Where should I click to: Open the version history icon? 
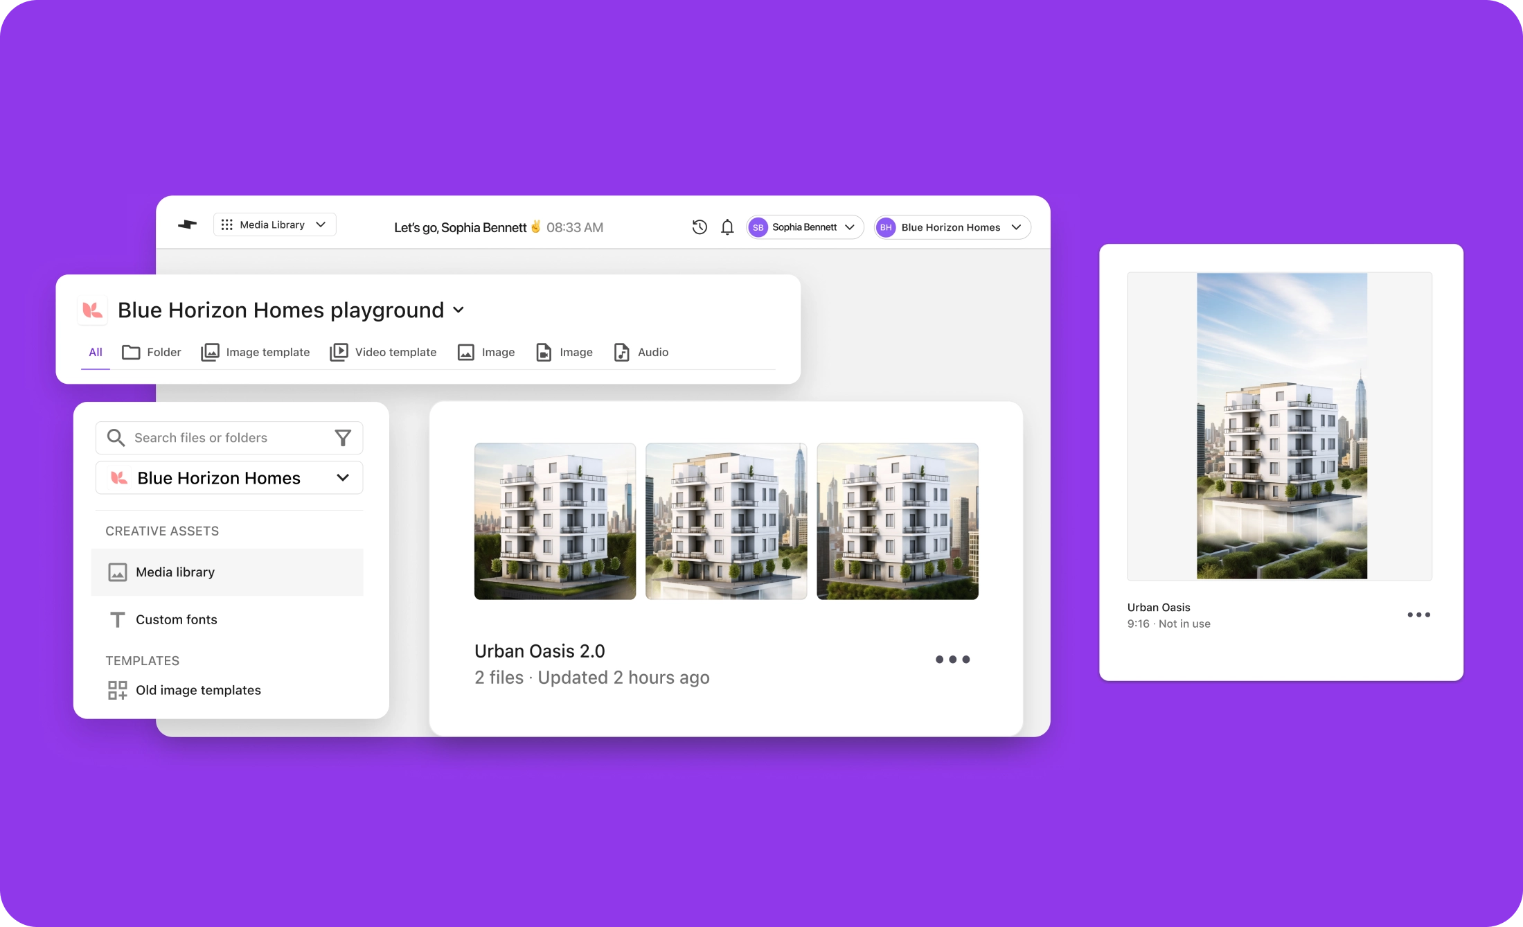tap(699, 227)
